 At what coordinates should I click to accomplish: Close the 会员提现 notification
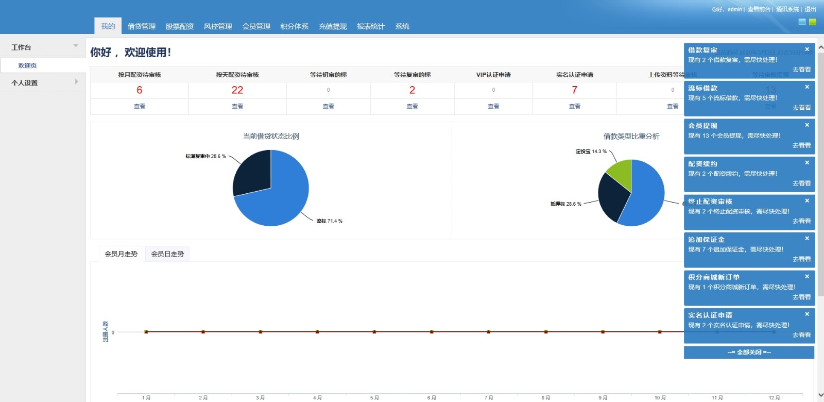(x=807, y=125)
